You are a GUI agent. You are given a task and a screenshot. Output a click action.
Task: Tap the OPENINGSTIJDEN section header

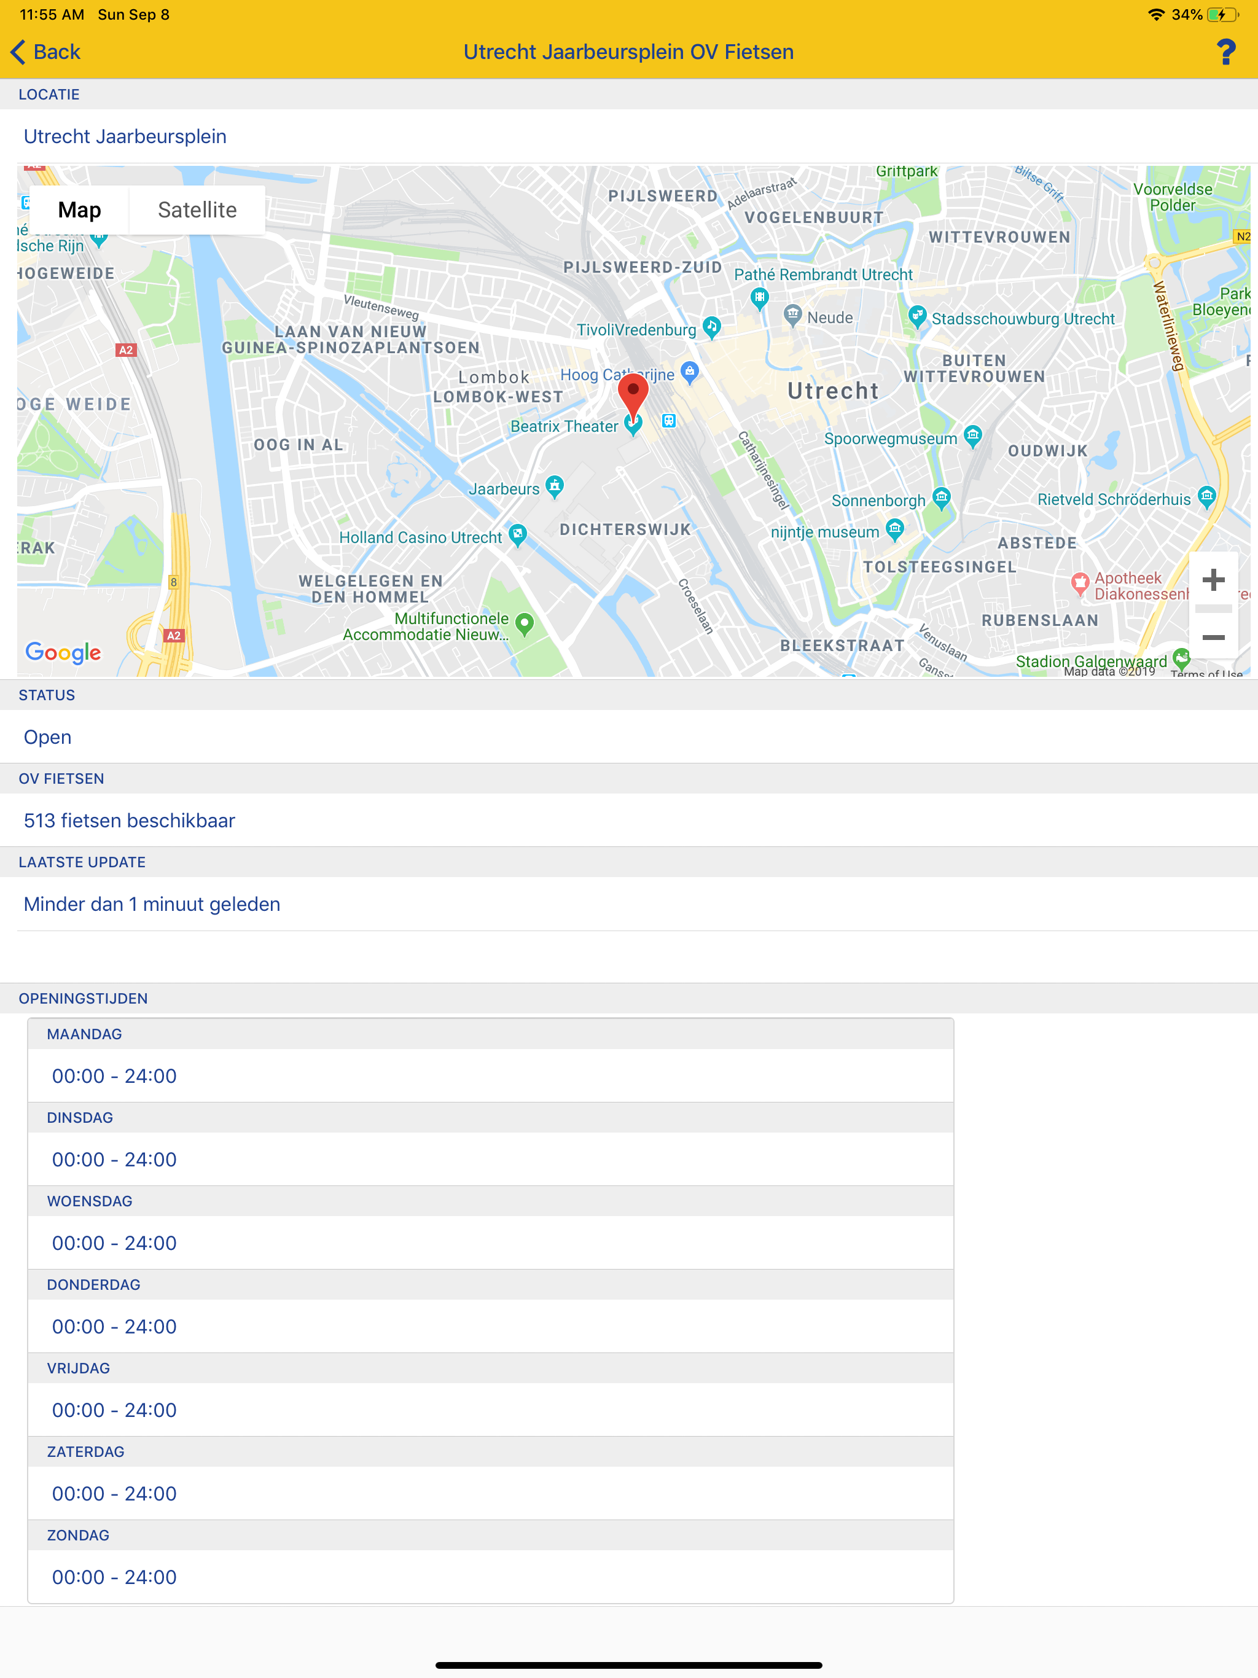[629, 998]
